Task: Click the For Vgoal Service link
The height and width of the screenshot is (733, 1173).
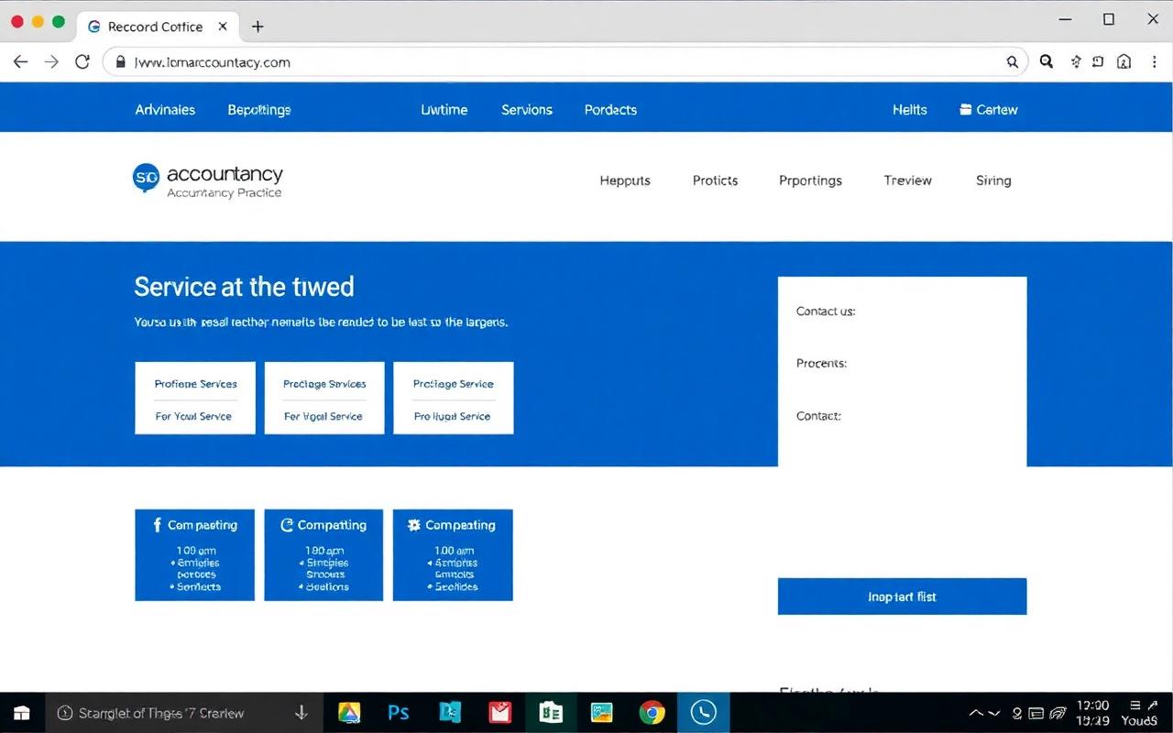Action: [323, 416]
